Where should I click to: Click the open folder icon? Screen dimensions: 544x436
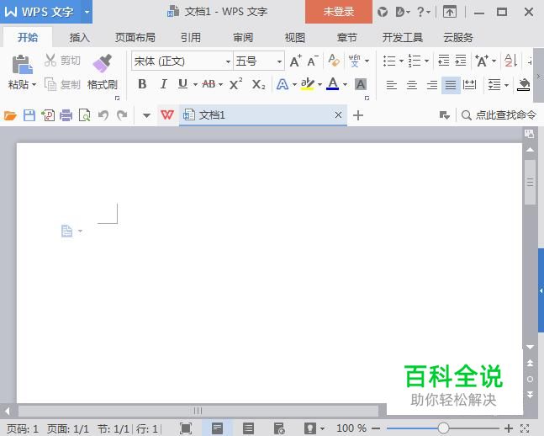pyautogui.click(x=10, y=115)
